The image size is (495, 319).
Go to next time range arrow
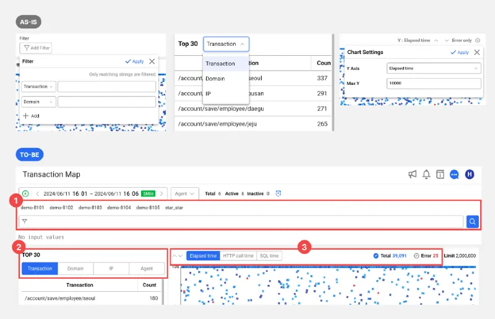(x=161, y=193)
